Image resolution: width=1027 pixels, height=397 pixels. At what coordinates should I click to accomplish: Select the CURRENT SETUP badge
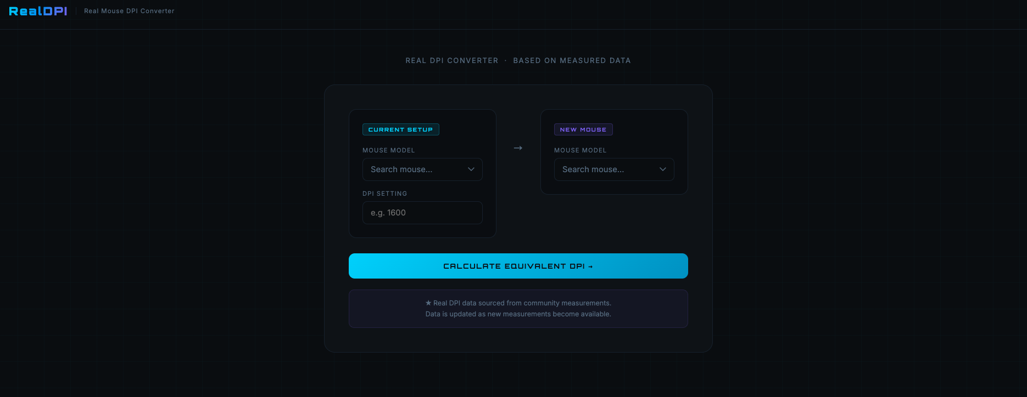[400, 129]
